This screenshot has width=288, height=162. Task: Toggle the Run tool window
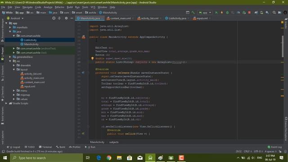pyautogui.click(x=90, y=147)
